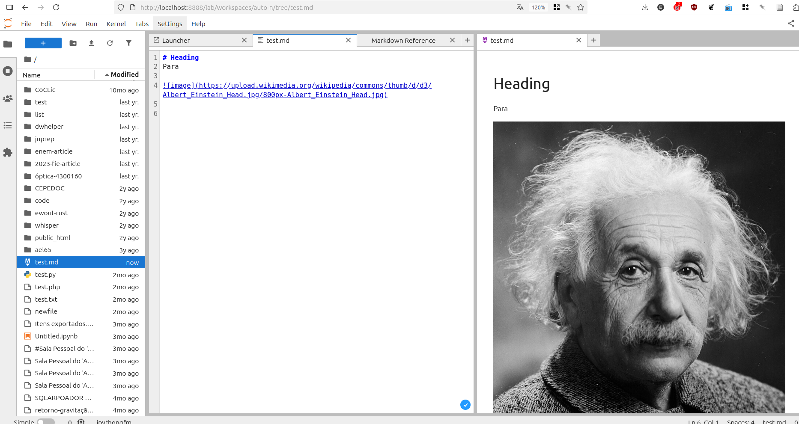Reset the 120% zoom indicator

[x=538, y=7]
